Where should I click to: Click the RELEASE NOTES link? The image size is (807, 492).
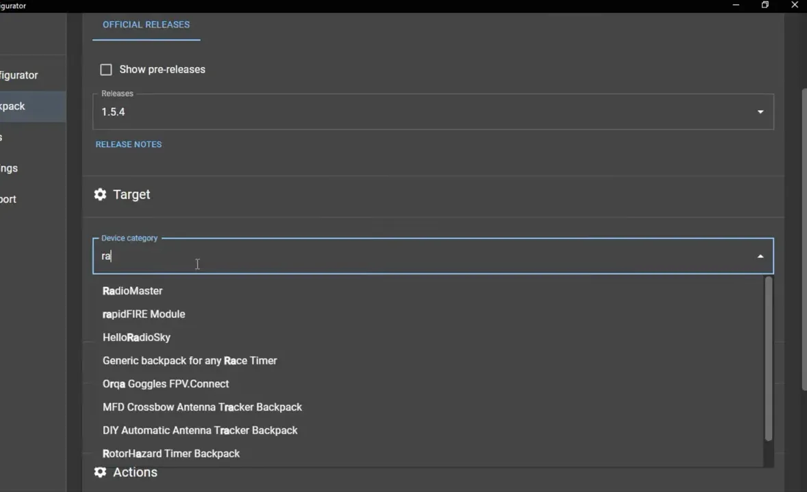[128, 144]
